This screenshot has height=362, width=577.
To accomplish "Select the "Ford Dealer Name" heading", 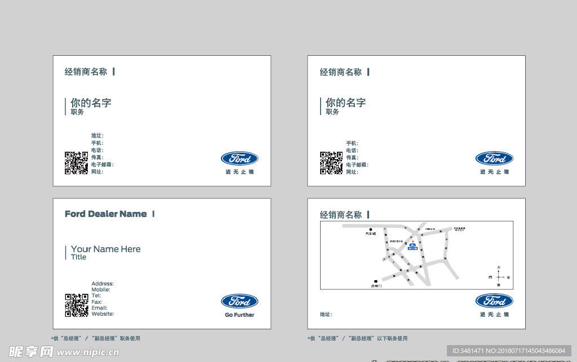I will coord(105,214).
